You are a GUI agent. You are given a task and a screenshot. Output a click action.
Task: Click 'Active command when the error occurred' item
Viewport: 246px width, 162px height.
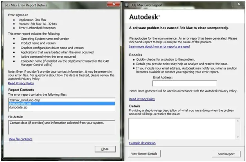click(48, 57)
